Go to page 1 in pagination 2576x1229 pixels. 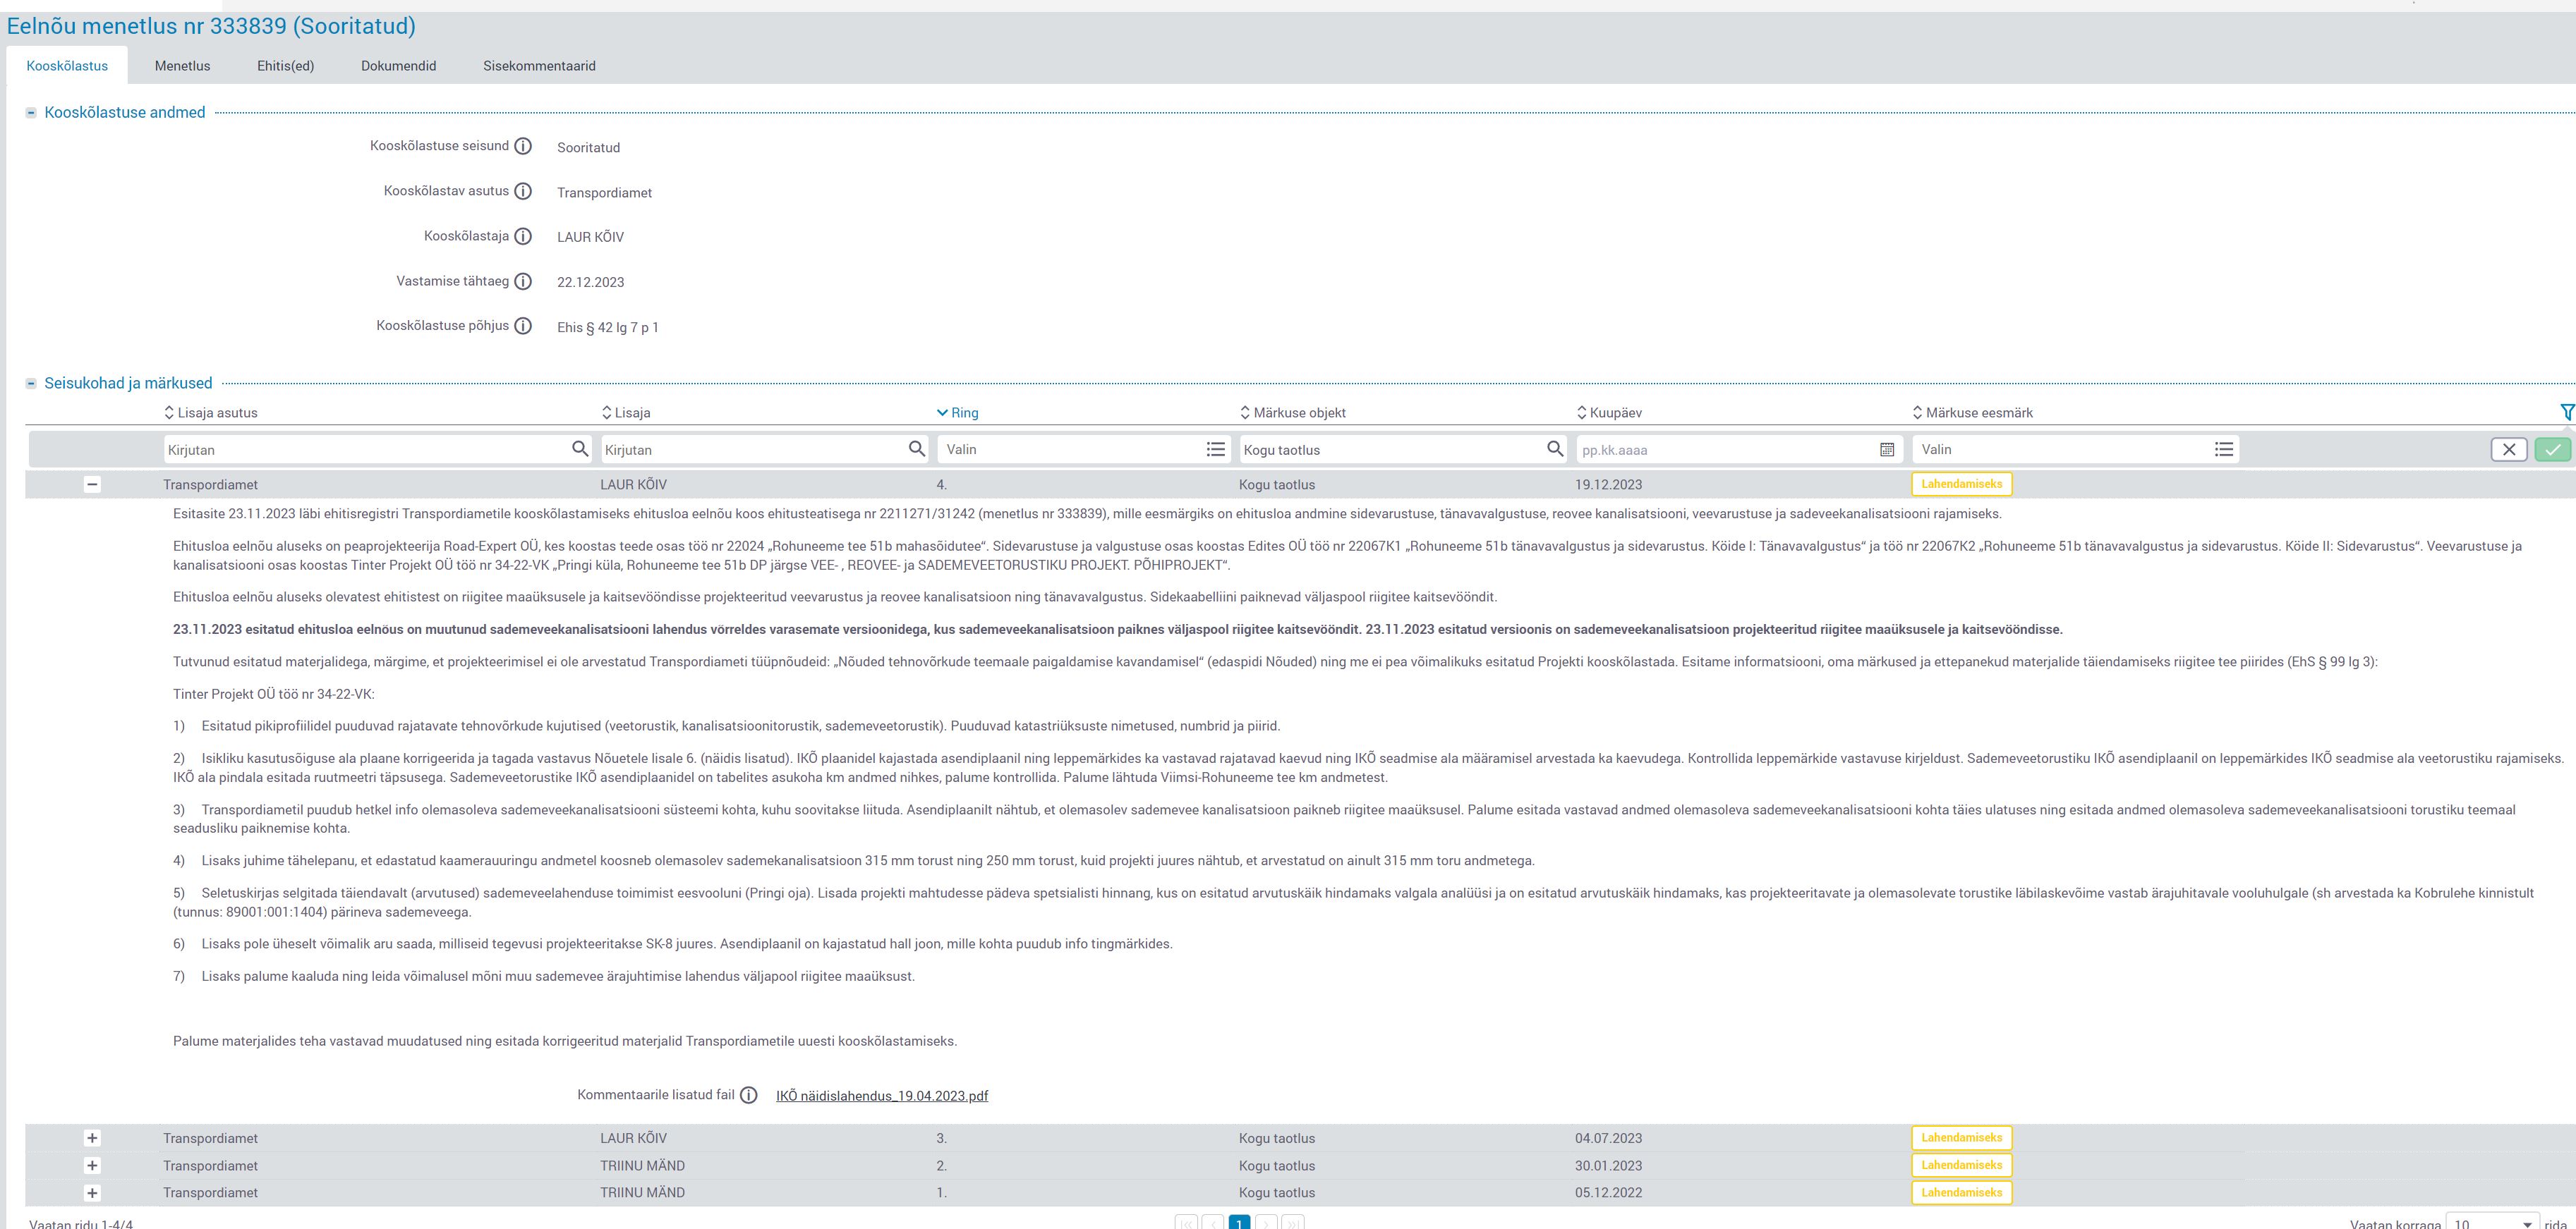pyautogui.click(x=1240, y=1223)
